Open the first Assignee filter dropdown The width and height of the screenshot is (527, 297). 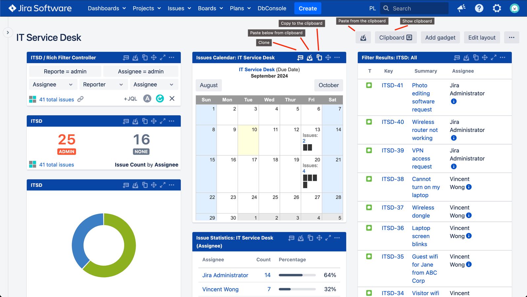point(53,84)
